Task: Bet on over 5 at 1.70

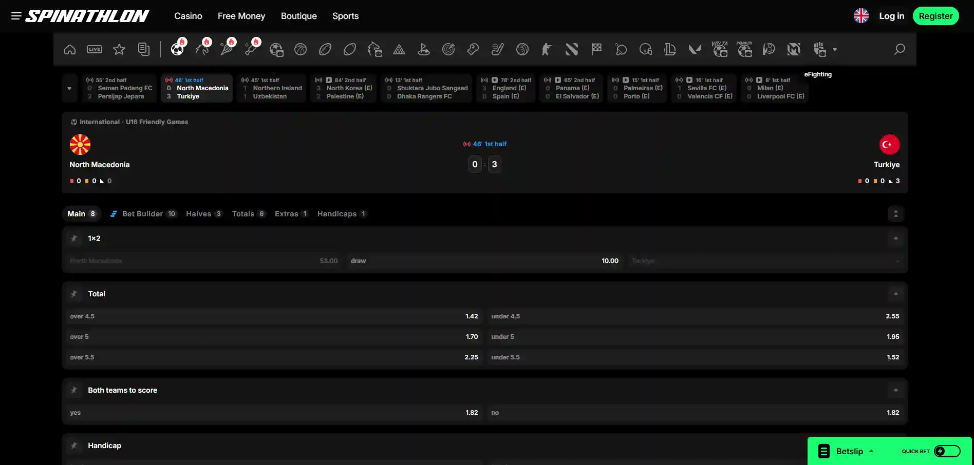Action: coord(274,337)
